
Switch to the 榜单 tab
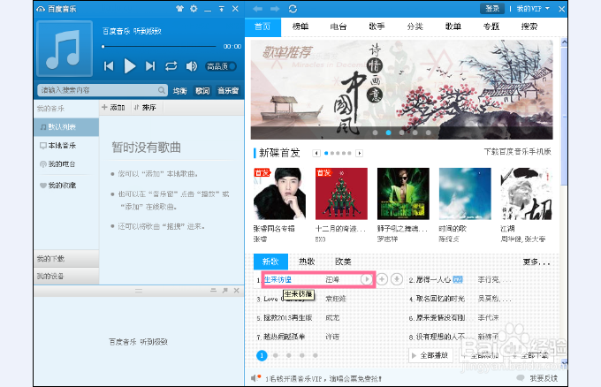(300, 27)
